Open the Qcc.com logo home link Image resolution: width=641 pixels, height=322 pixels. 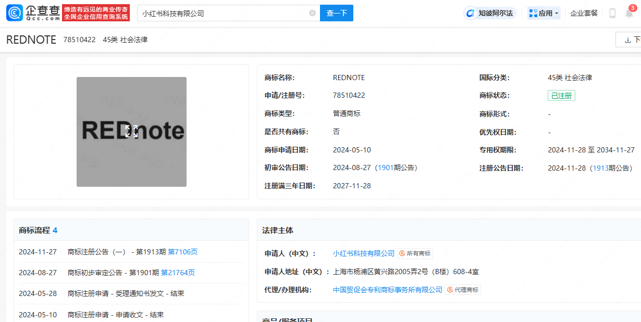click(x=33, y=13)
